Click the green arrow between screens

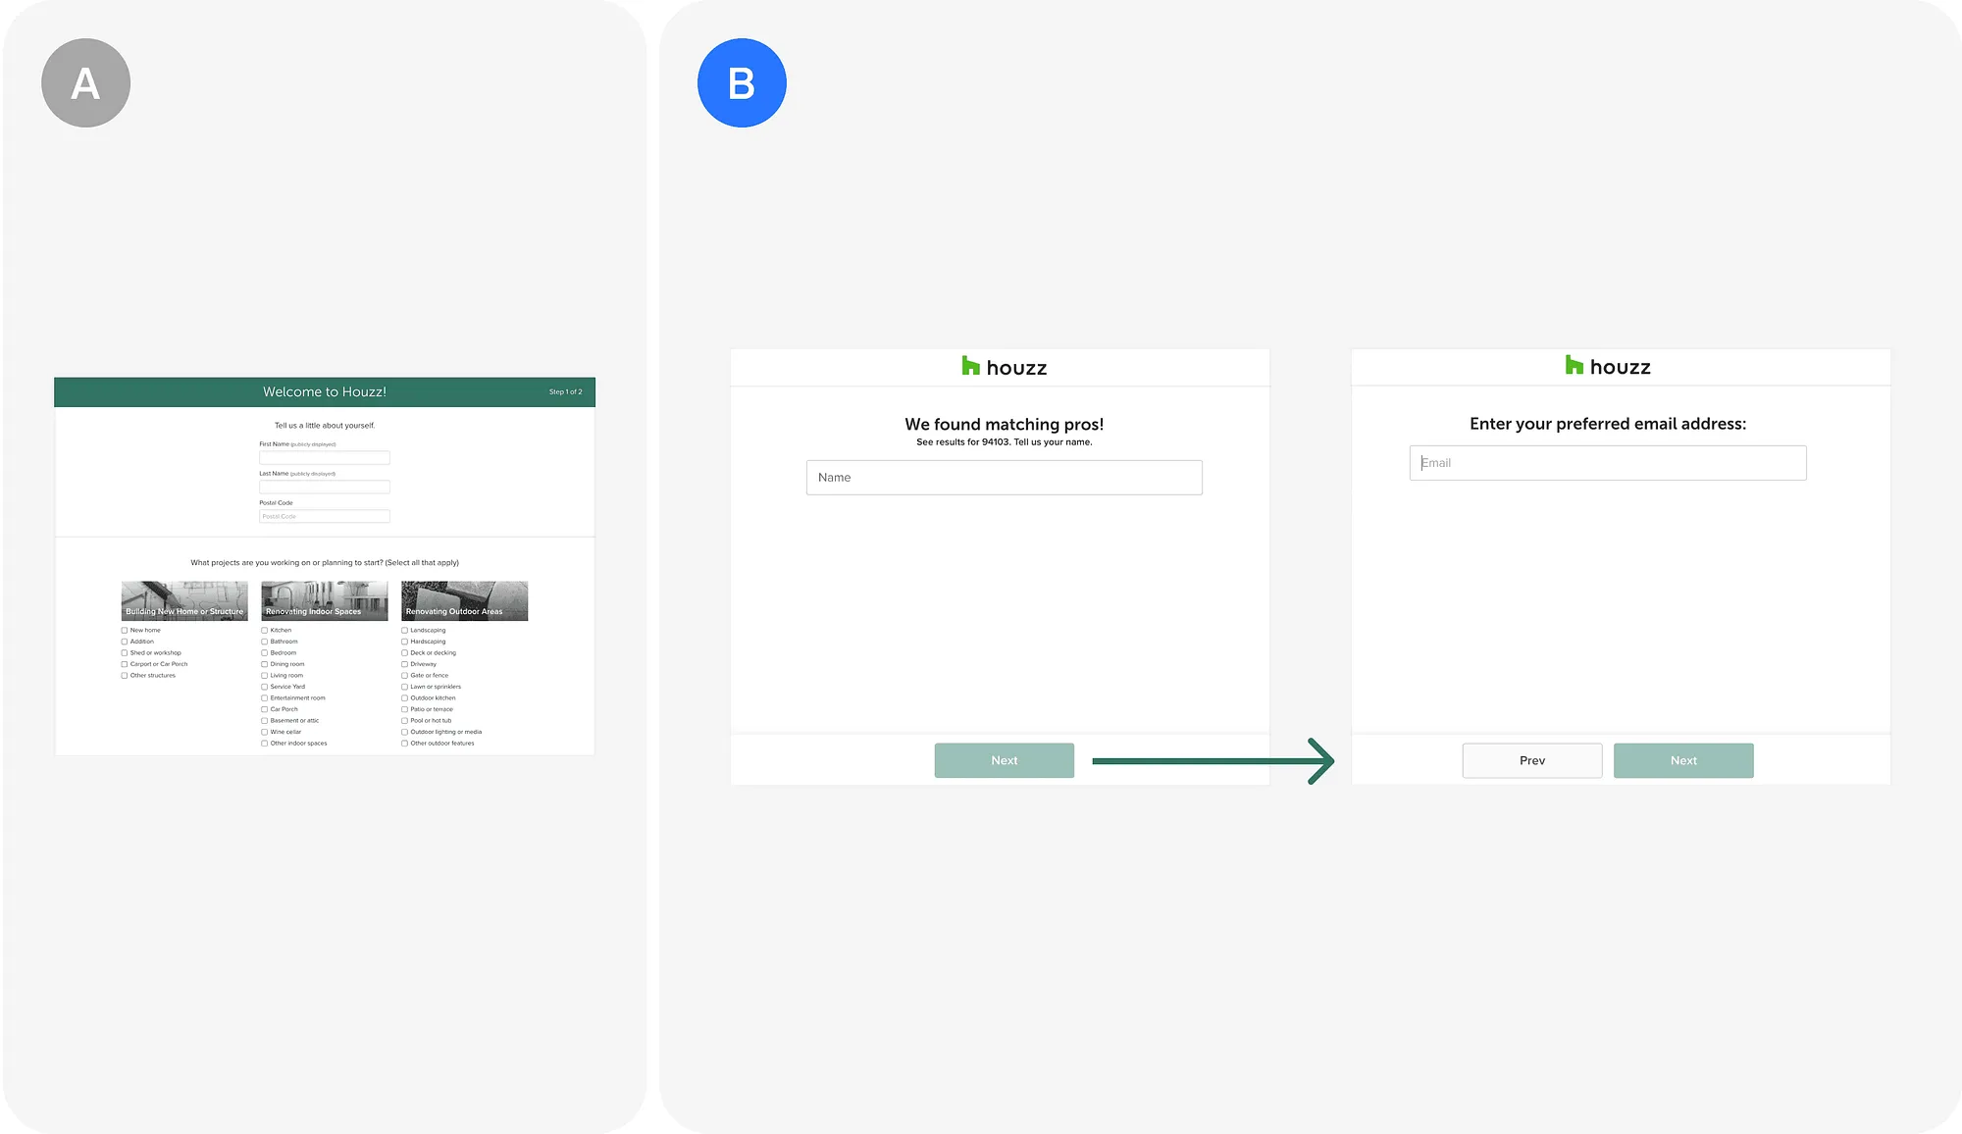(x=1213, y=760)
